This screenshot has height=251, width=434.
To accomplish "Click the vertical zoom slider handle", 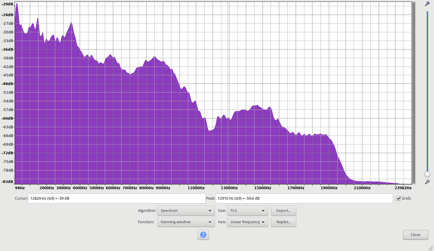I will [427, 174].
